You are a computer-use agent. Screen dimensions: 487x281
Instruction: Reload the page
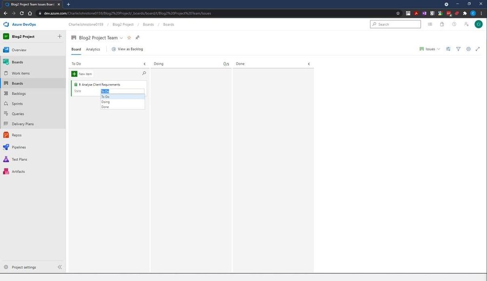[x=22, y=13]
